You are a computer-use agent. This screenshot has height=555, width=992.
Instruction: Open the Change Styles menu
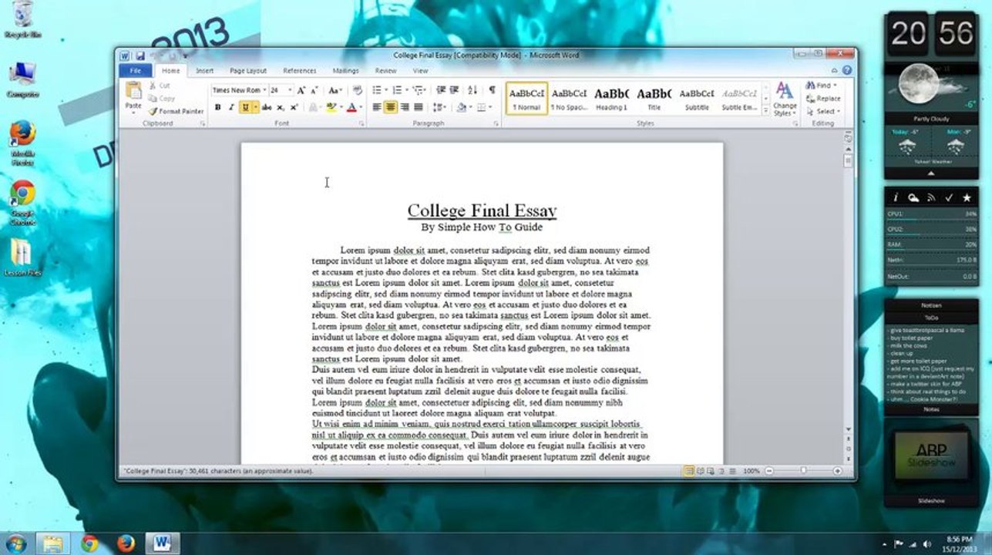[785, 99]
